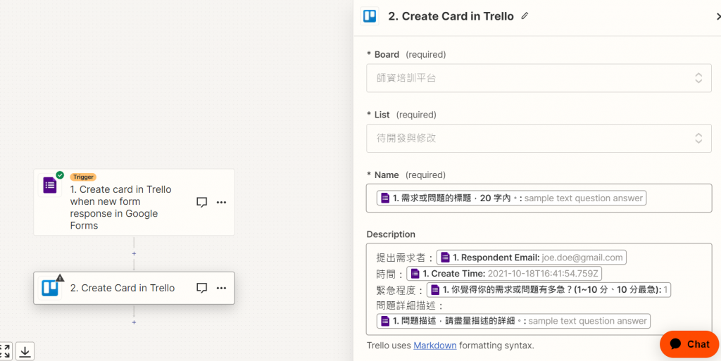Viewport: 721px width, 361px height.
Task: Click the Name (required) label
Action: [x=406, y=175]
